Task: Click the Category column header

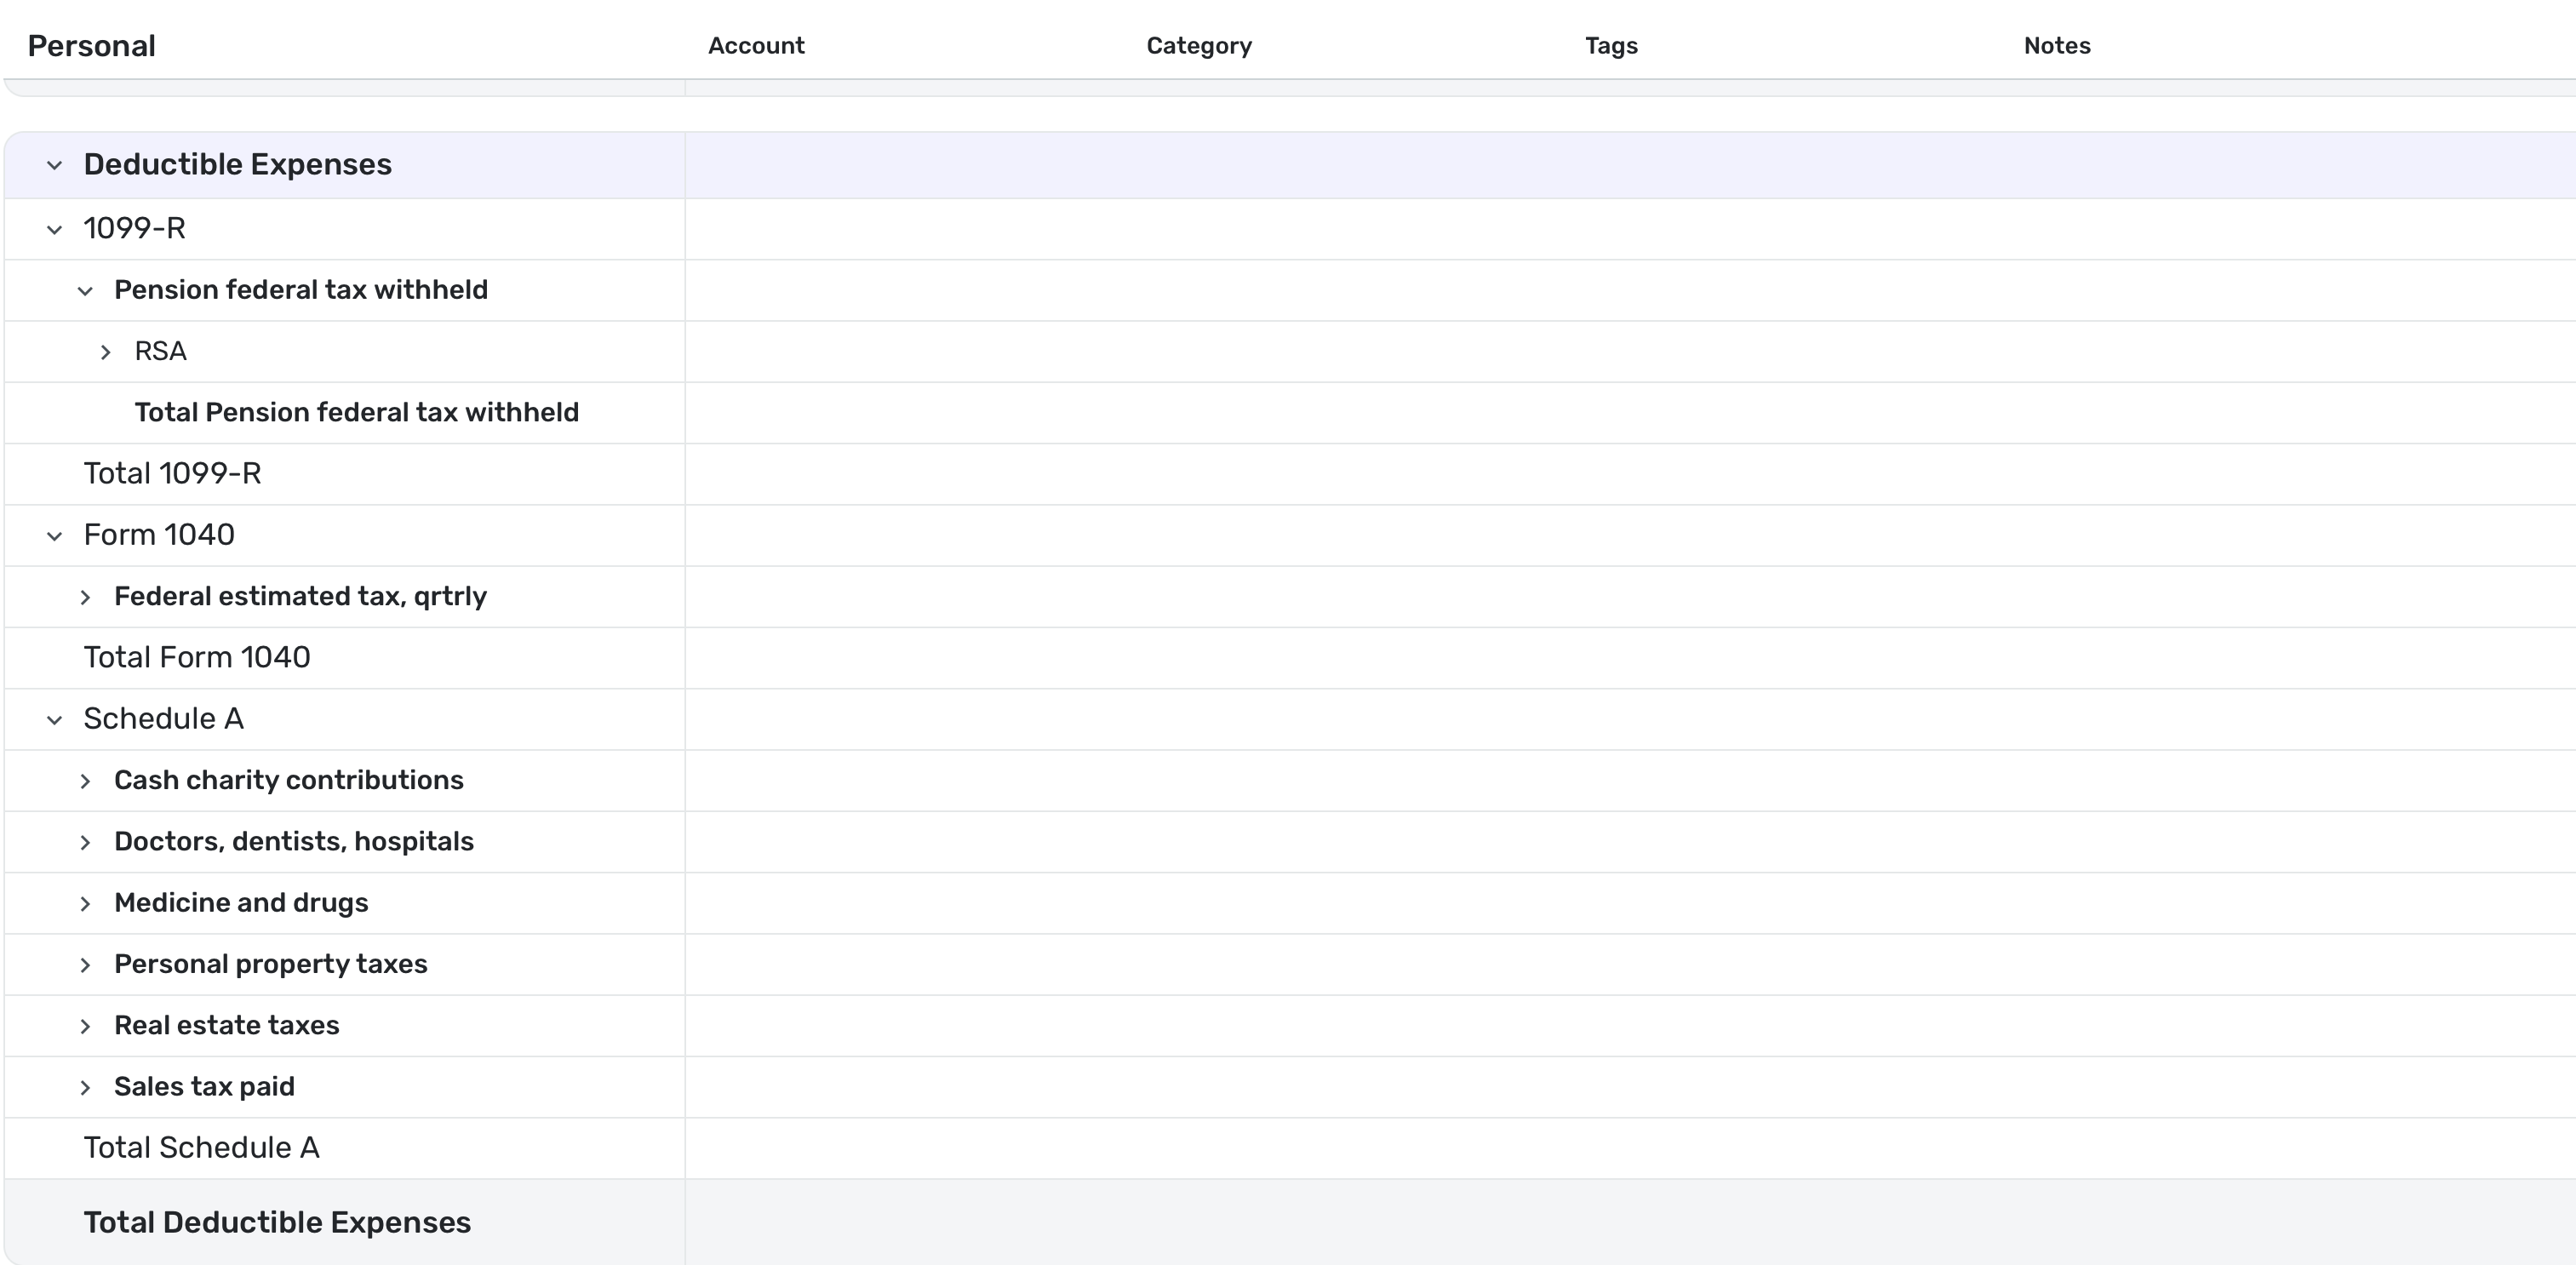Action: pos(1199,45)
